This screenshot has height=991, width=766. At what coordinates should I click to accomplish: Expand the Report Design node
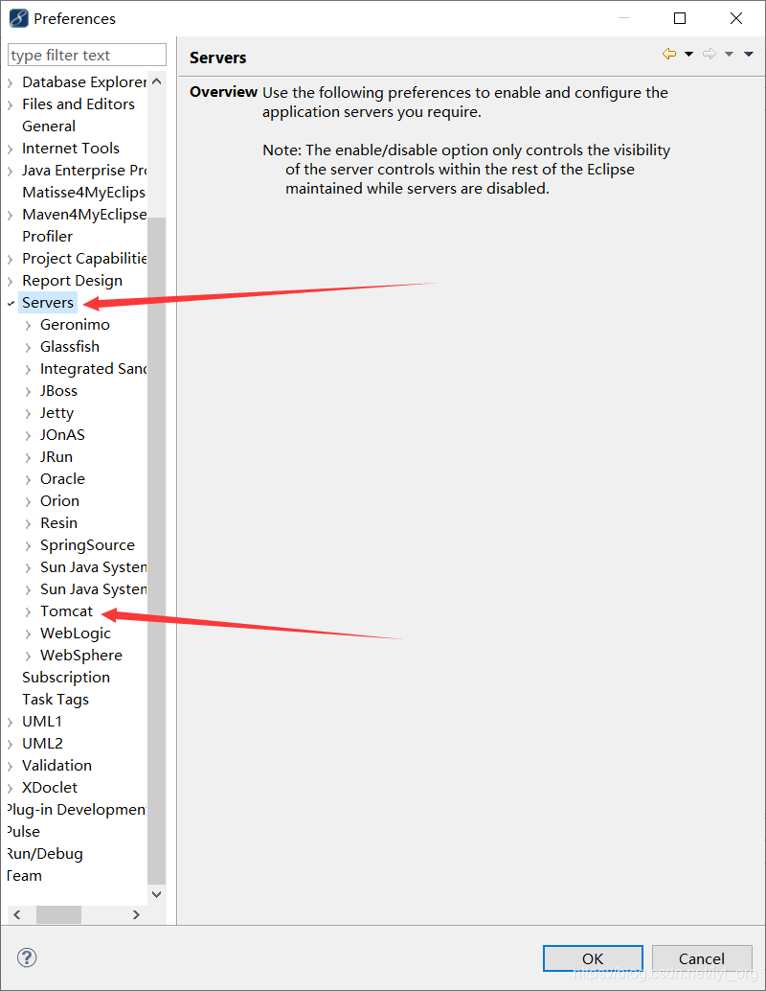11,281
